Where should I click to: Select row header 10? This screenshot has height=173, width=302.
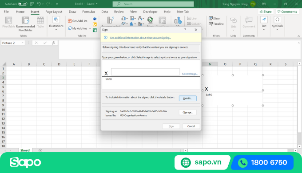3,110
